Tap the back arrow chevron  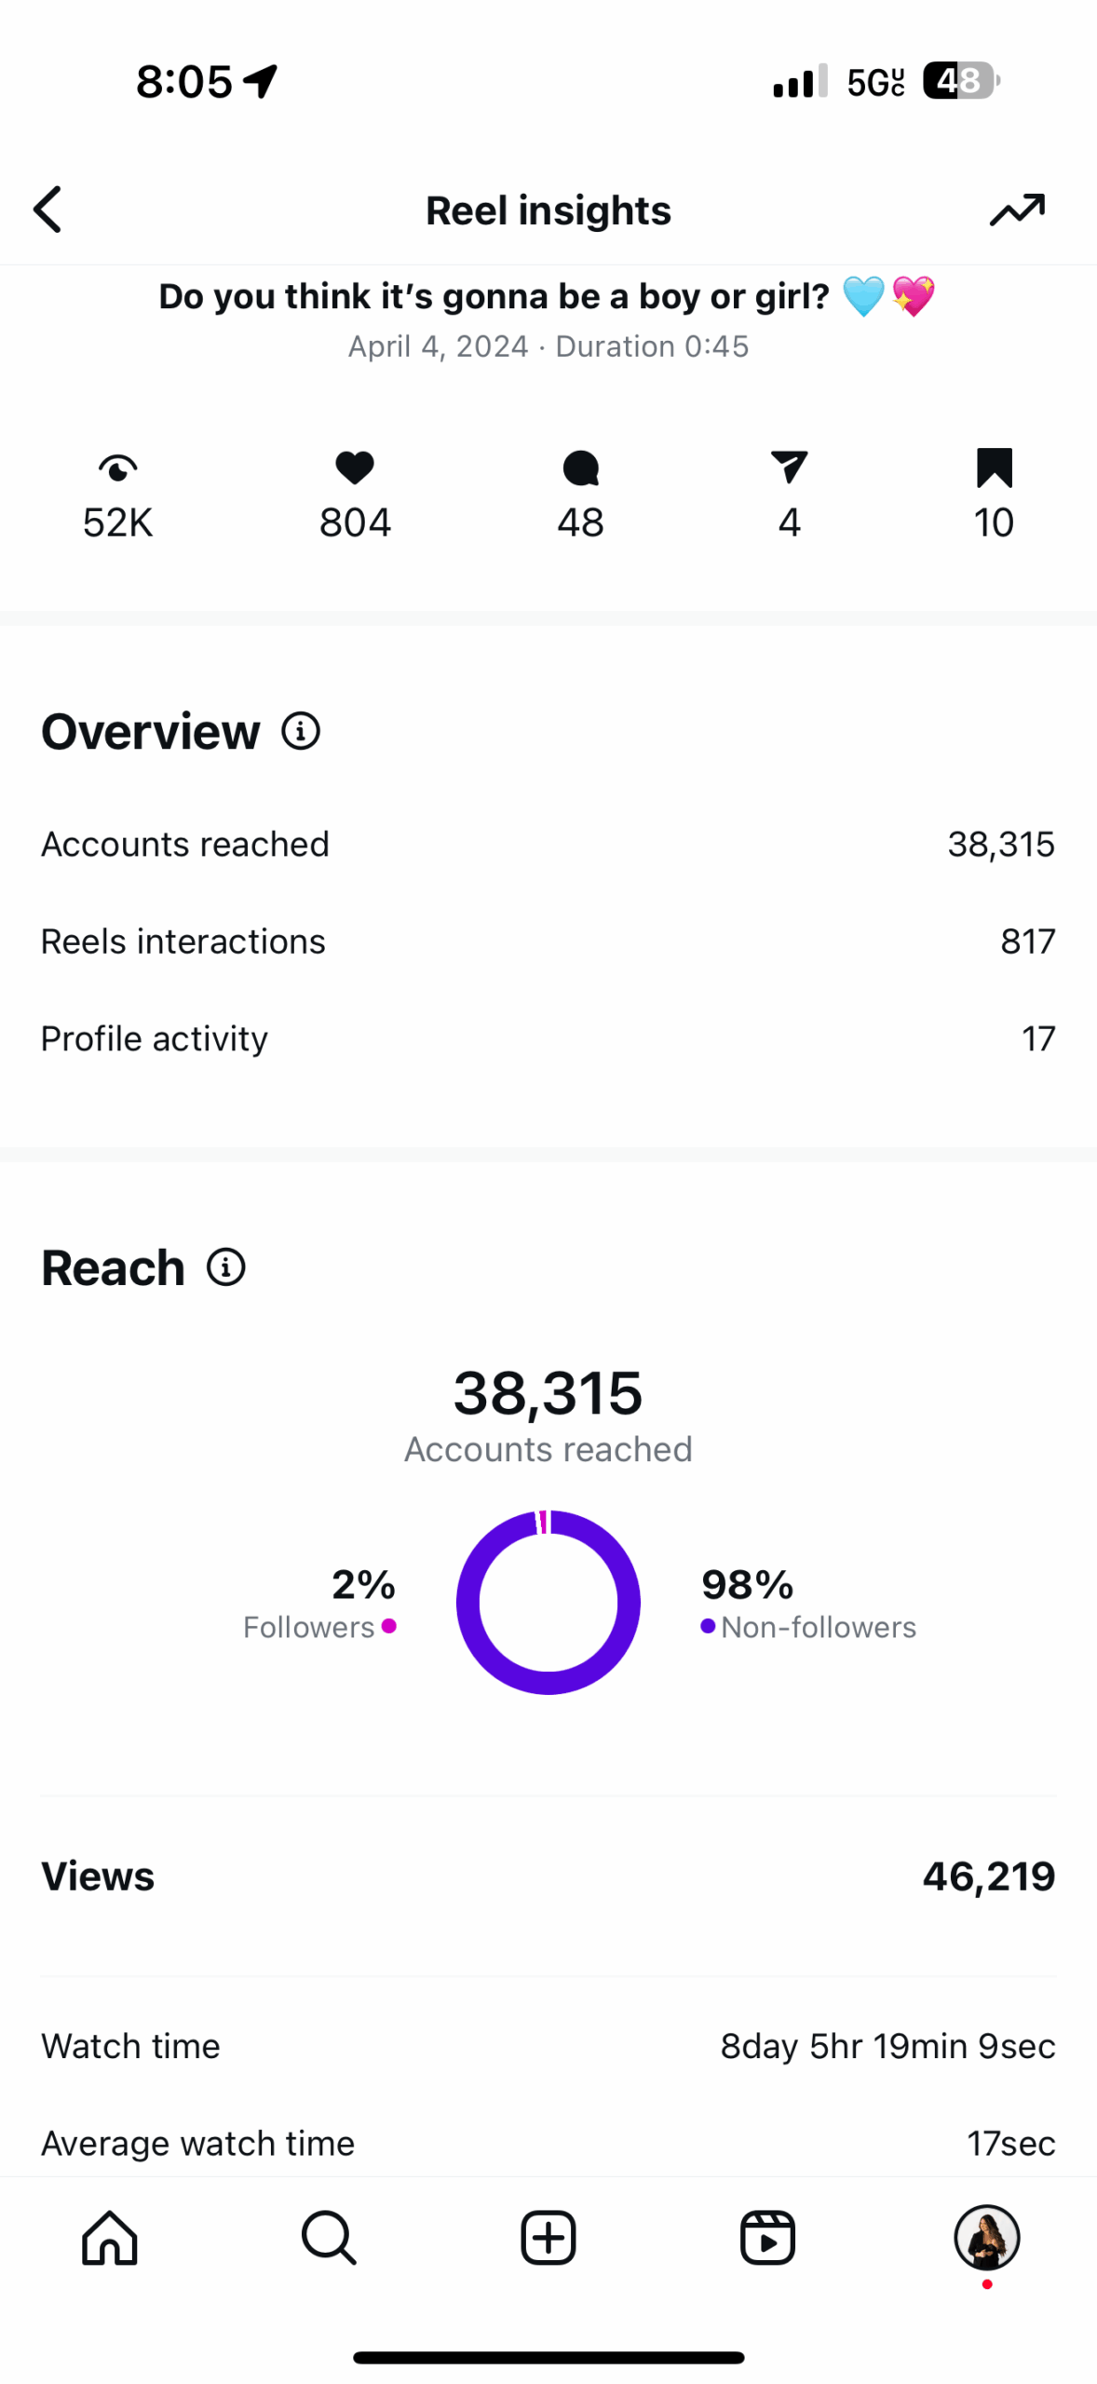coord(48,210)
